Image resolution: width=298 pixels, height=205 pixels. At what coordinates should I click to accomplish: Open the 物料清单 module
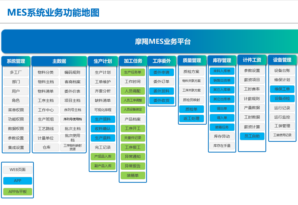(x=46, y=91)
